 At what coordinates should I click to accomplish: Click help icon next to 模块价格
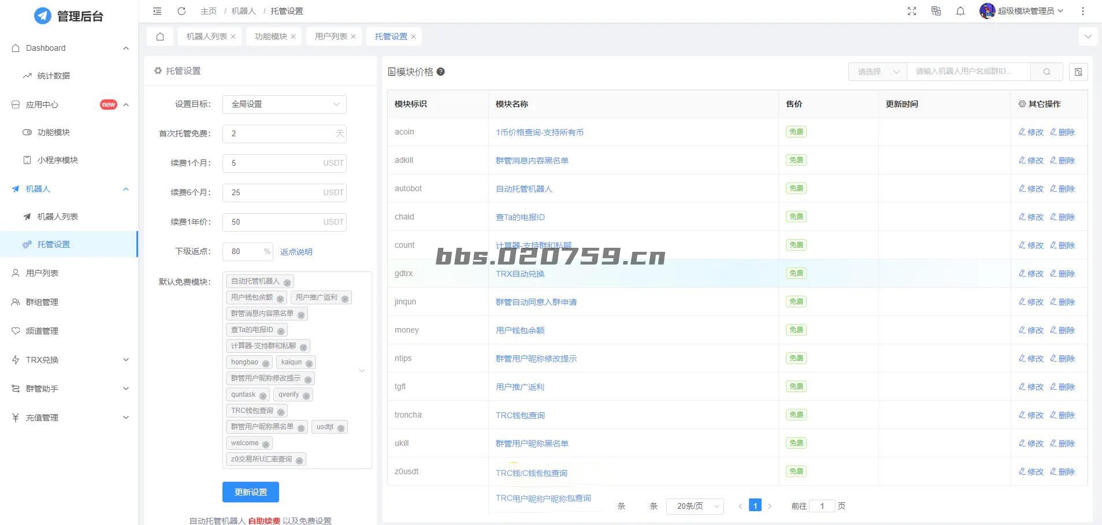(441, 72)
